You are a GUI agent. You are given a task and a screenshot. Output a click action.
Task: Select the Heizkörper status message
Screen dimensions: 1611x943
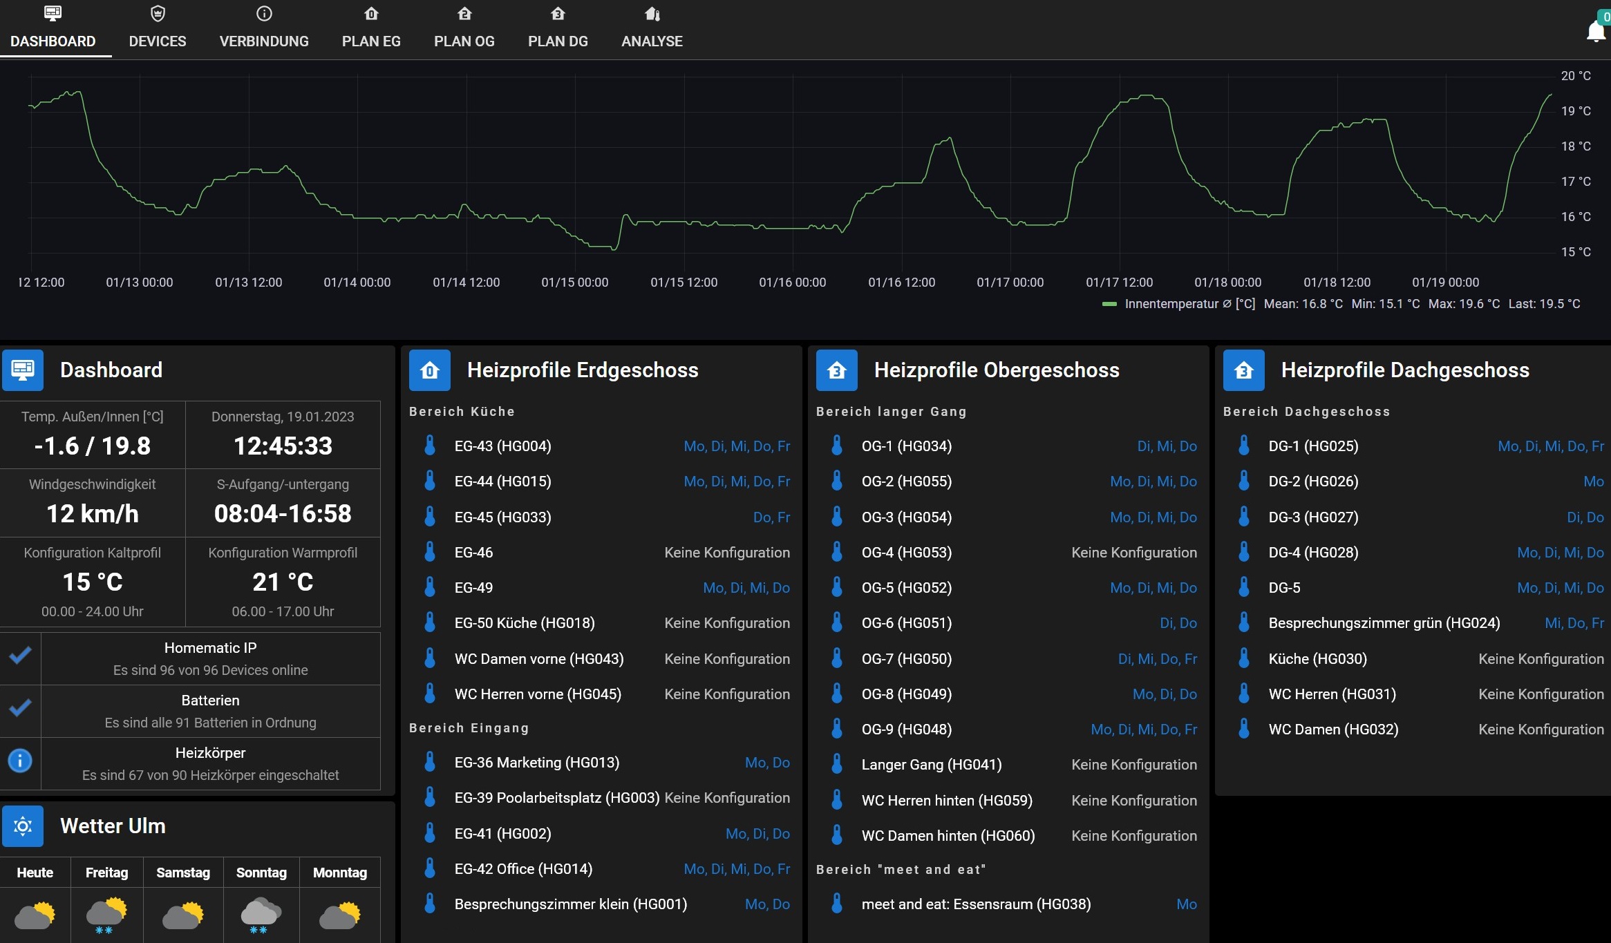tap(210, 775)
